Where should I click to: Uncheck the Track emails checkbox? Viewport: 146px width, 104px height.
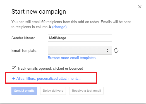[14, 68]
